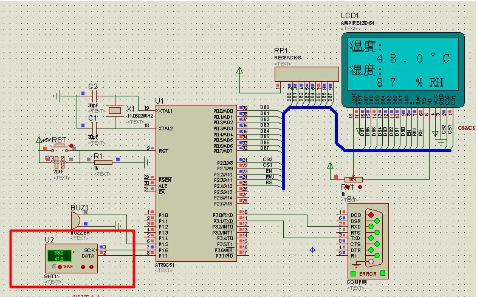The image size is (477, 297).
Task: Click the 'XTAL1' pin name on U1
Action: [165, 112]
